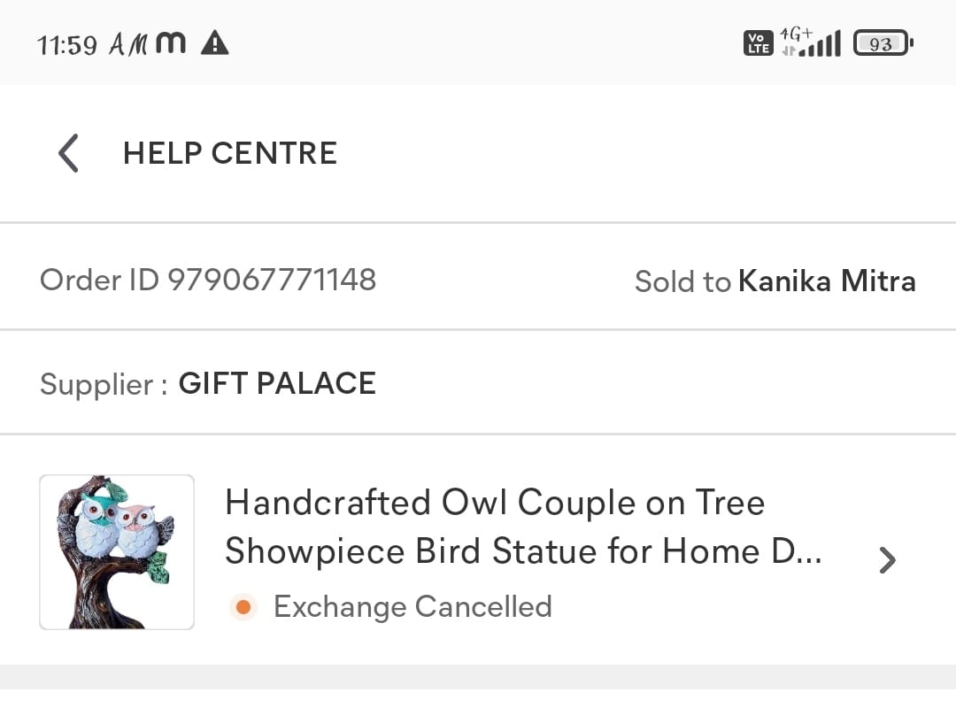Tap the VoLTE status icon
956x708 pixels.
pos(759,42)
